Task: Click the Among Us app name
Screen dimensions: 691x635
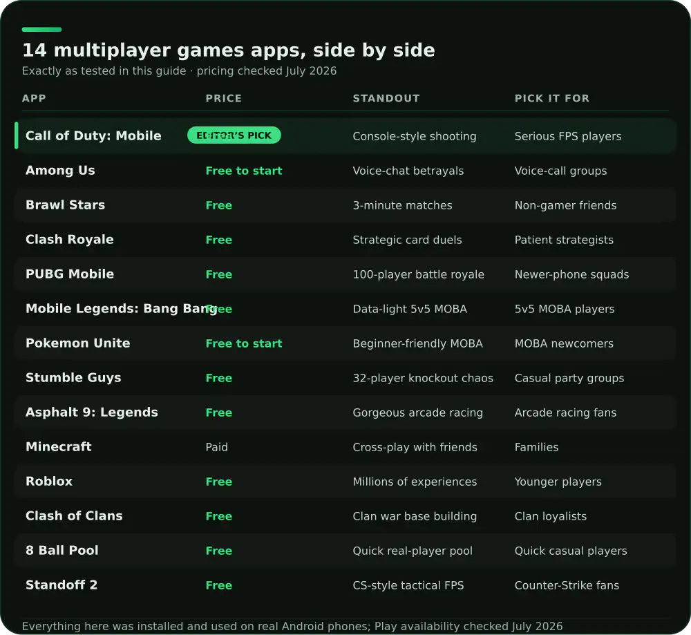Action: [x=60, y=171]
